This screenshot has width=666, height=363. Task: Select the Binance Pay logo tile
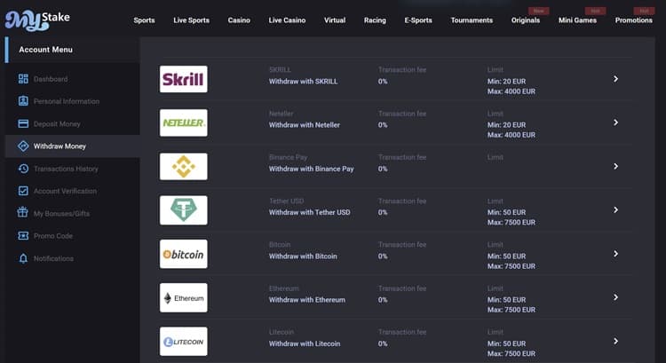[184, 167]
